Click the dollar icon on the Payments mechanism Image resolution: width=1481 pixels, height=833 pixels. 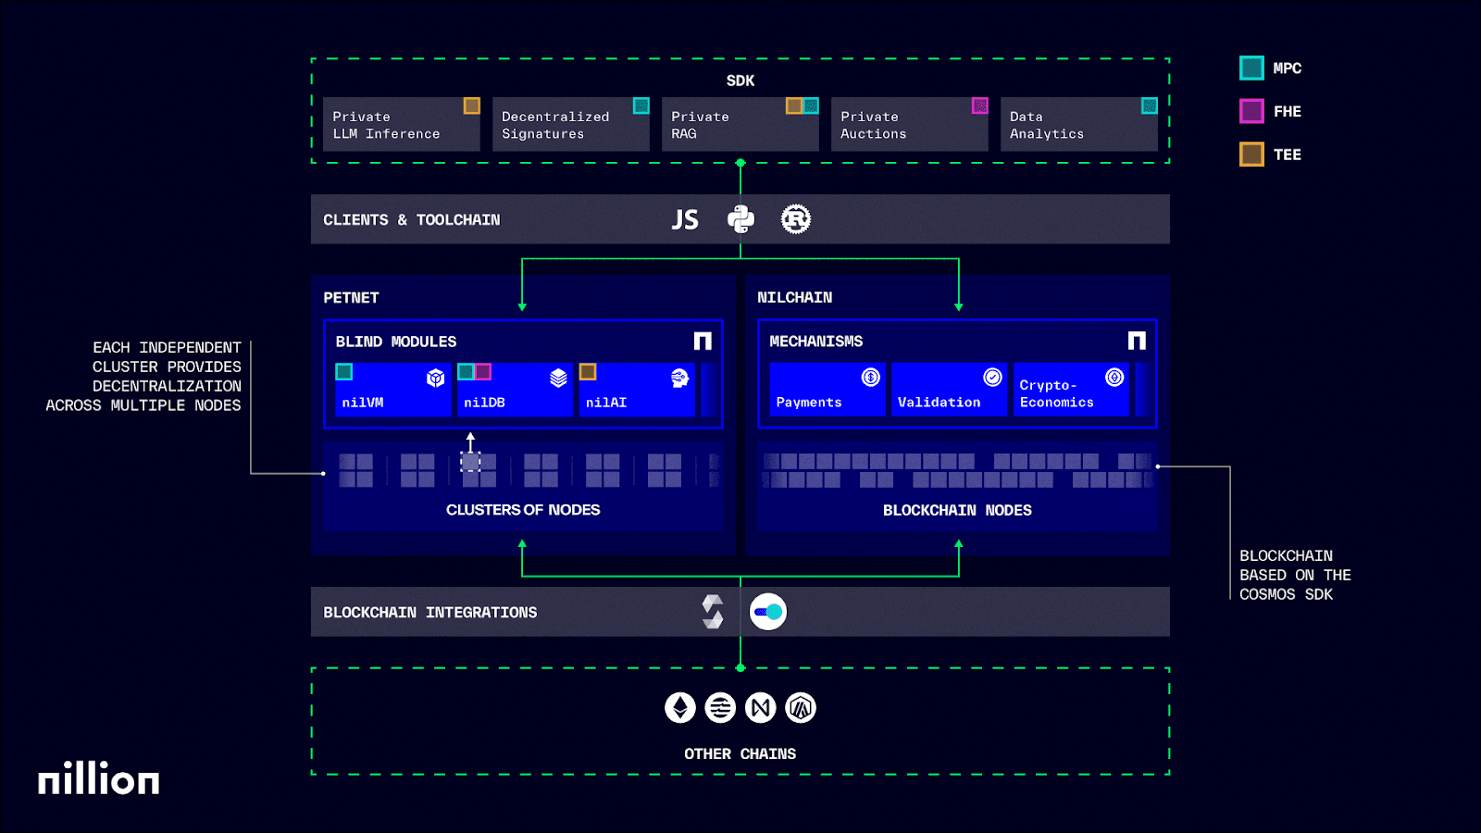pyautogui.click(x=867, y=378)
